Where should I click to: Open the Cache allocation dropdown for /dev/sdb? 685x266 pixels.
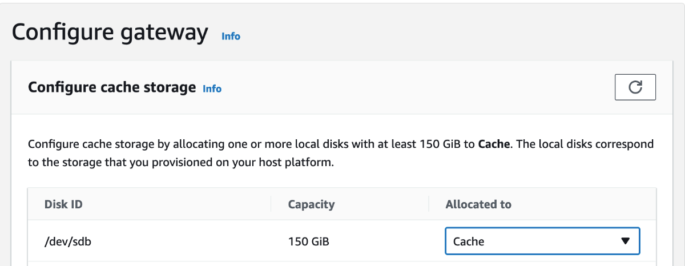(x=542, y=241)
